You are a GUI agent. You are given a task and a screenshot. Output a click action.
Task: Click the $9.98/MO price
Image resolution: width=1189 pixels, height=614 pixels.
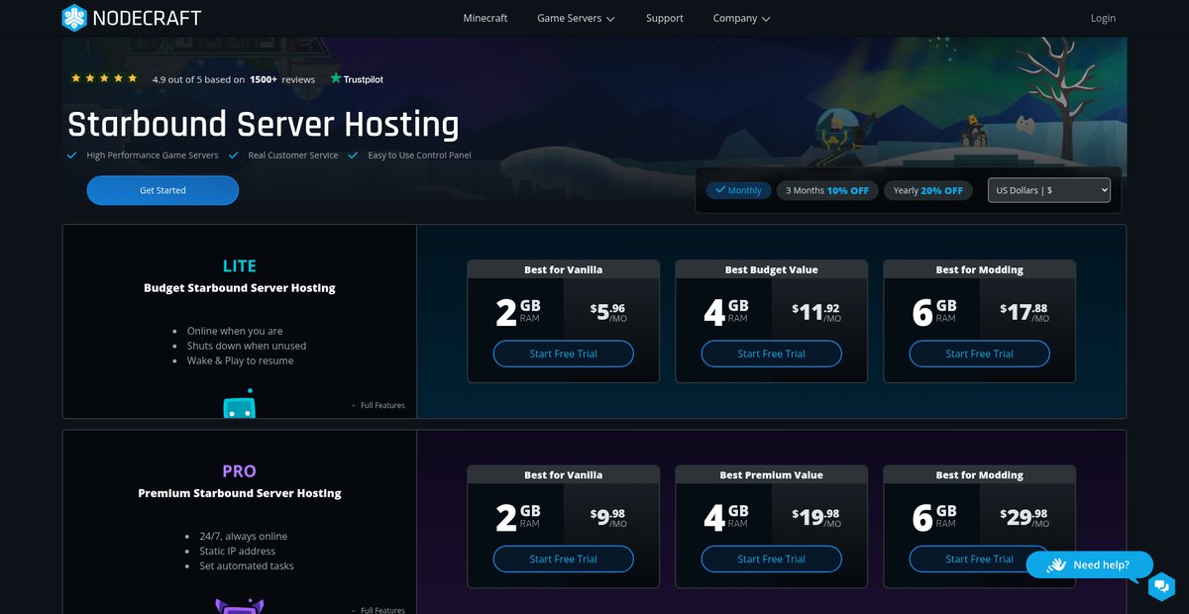tap(608, 517)
